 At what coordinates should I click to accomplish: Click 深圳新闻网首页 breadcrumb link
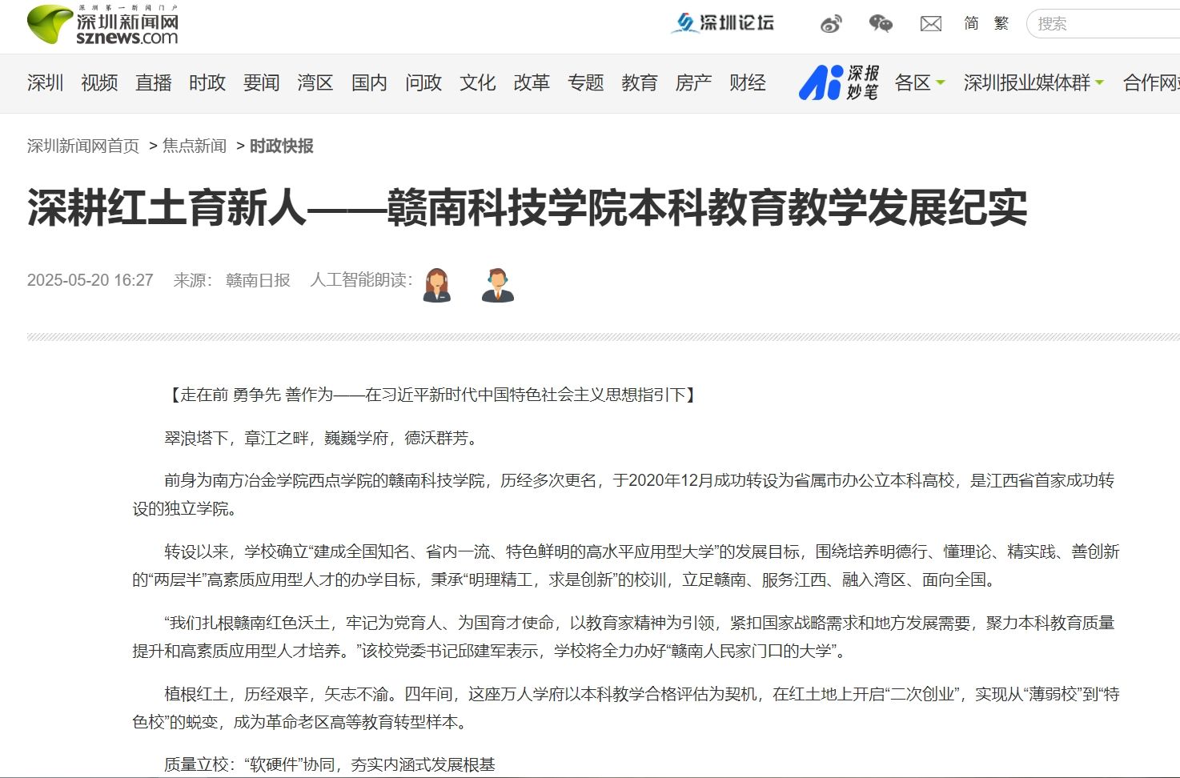[83, 146]
